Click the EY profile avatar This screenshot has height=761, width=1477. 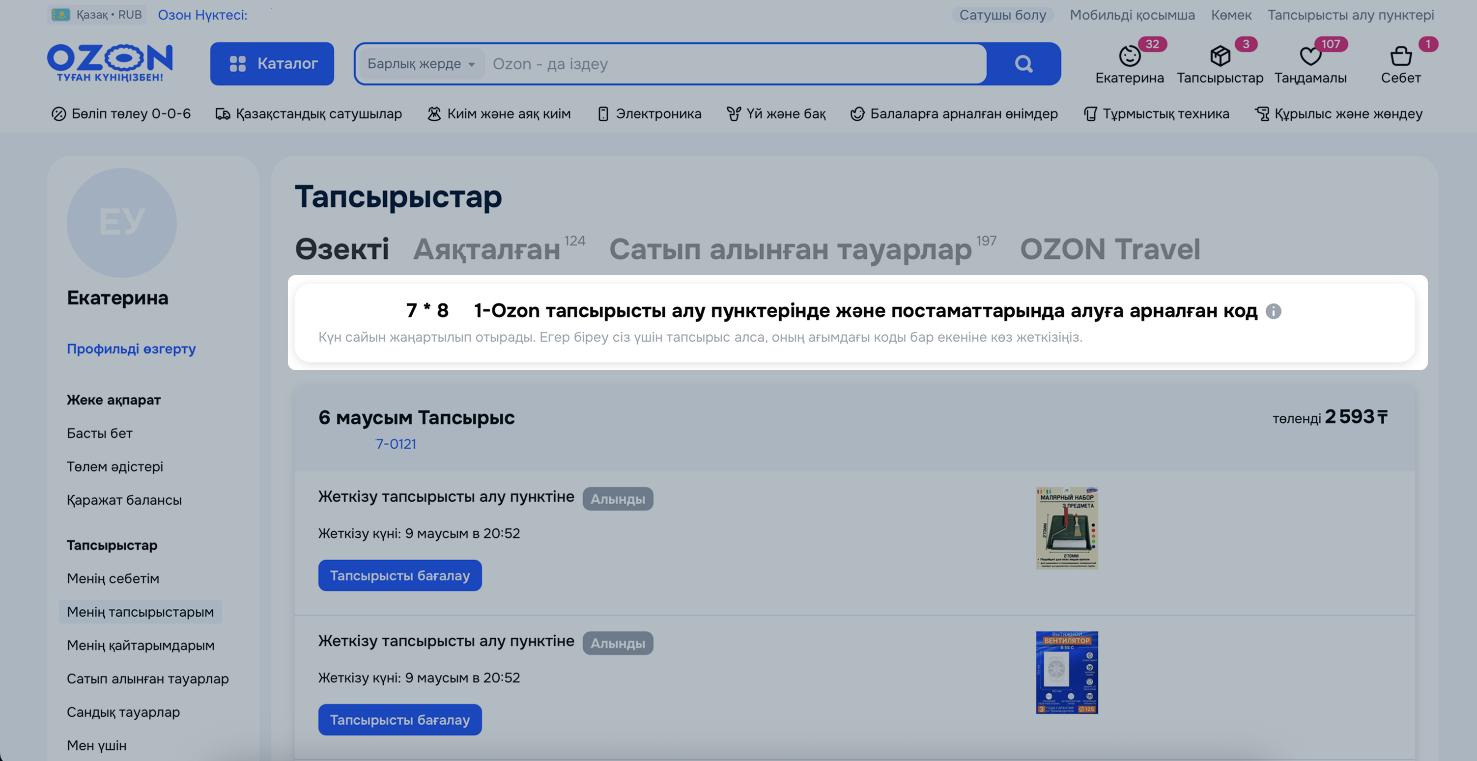[x=121, y=222]
